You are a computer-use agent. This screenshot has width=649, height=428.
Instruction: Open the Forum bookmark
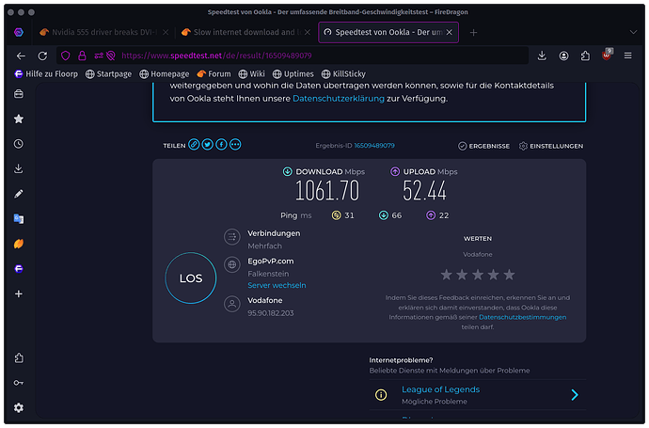click(x=214, y=74)
